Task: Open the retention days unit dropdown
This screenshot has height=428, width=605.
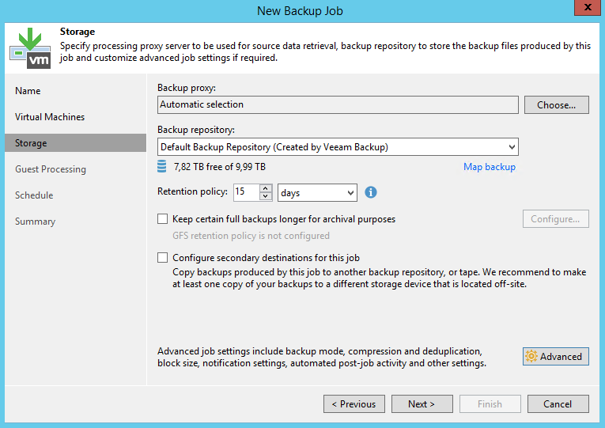Action: [x=350, y=193]
